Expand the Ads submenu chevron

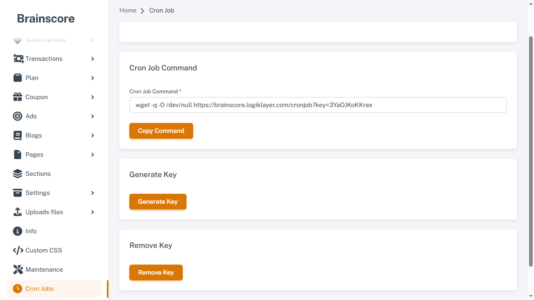tap(93, 116)
